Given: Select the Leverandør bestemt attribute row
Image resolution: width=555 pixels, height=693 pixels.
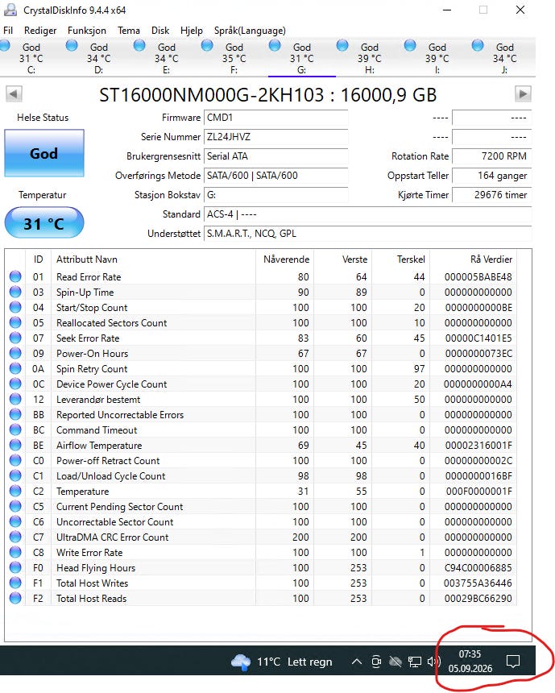Looking at the screenshot, I should pos(261,400).
